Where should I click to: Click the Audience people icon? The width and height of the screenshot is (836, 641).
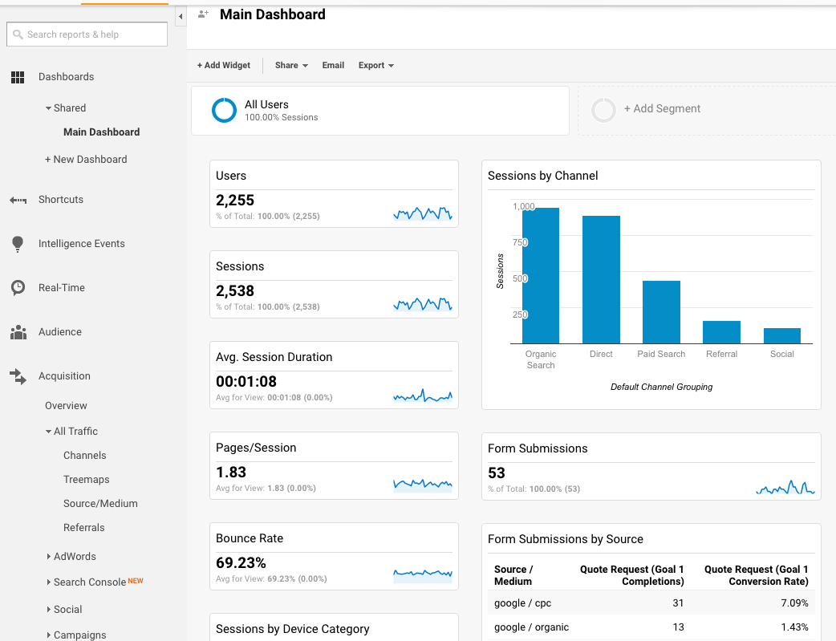(x=18, y=332)
